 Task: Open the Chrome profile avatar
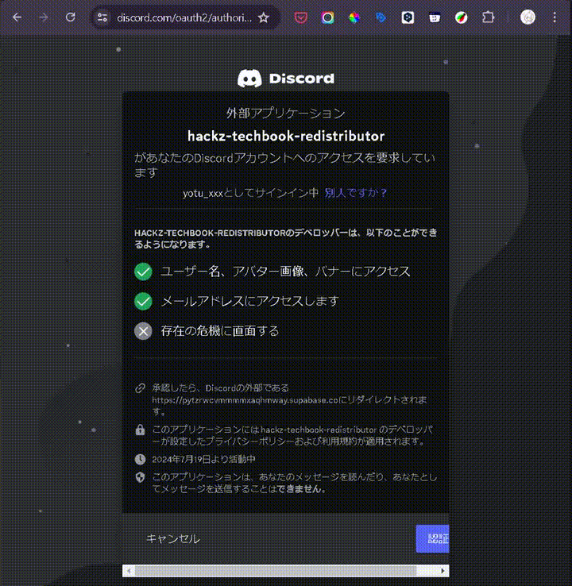(x=528, y=17)
